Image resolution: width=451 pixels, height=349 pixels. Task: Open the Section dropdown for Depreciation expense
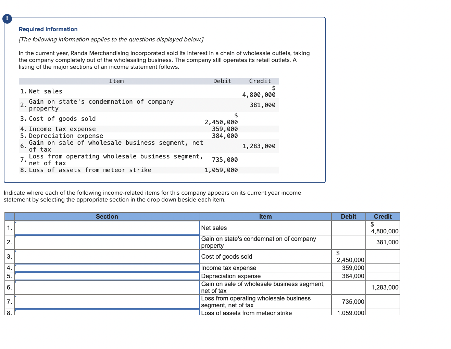click(107, 276)
